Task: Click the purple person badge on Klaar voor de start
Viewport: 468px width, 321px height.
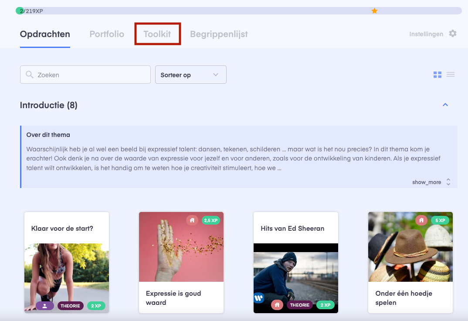Action: tap(45, 305)
